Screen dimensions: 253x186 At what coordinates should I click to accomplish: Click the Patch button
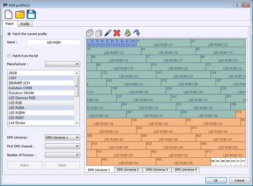pyautogui.click(x=62, y=165)
